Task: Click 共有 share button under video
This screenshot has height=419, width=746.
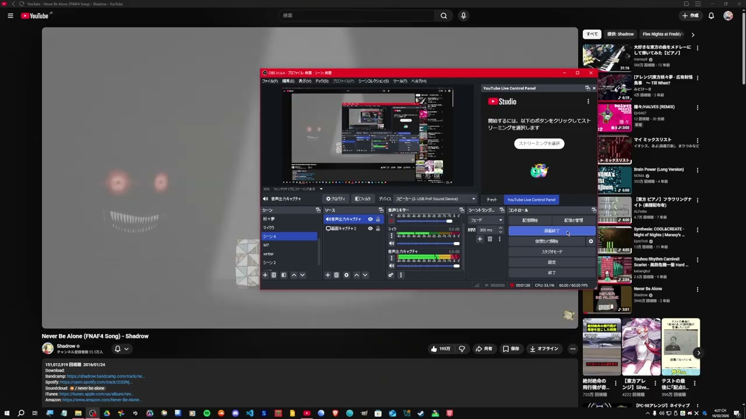Action: pyautogui.click(x=484, y=349)
